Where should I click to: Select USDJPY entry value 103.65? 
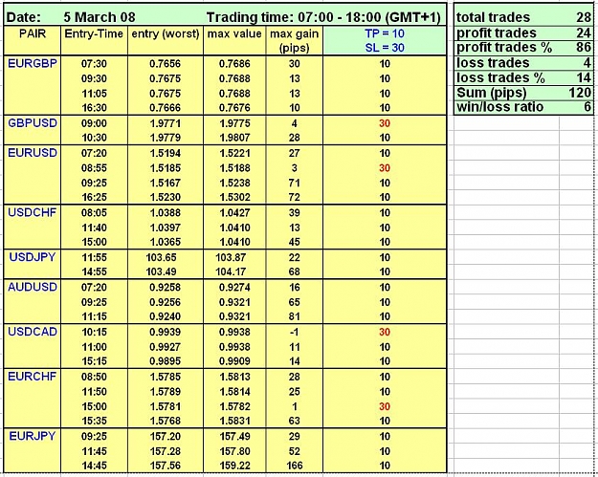161,257
